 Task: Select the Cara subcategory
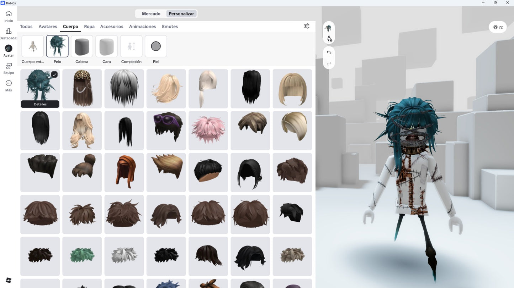coord(107,50)
